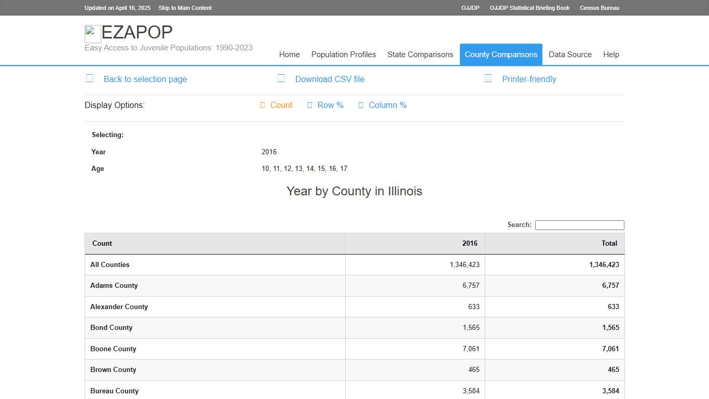
Task: Click the download icon next to Download CSV file
Action: pos(281,78)
